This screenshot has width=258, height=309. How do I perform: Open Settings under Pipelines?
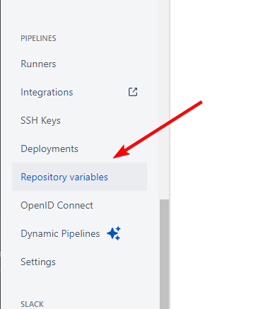pyautogui.click(x=38, y=262)
